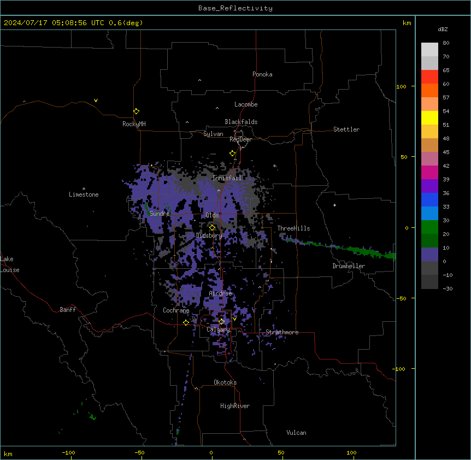Click the Olds label
The width and height of the screenshot is (471, 460).
(212, 215)
